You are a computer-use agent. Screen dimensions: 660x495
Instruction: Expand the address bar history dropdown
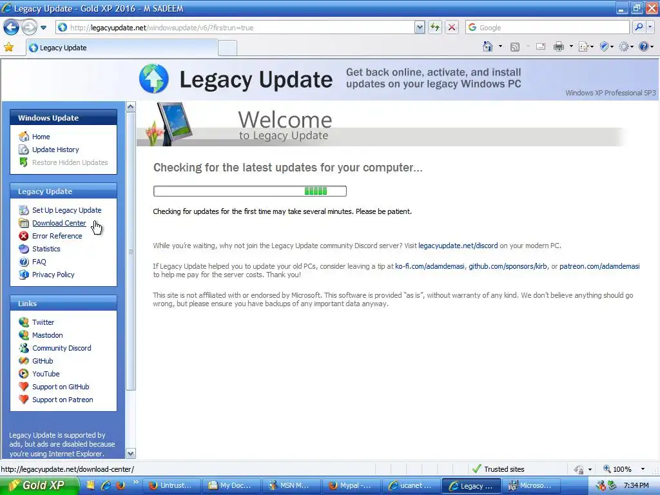tap(420, 28)
